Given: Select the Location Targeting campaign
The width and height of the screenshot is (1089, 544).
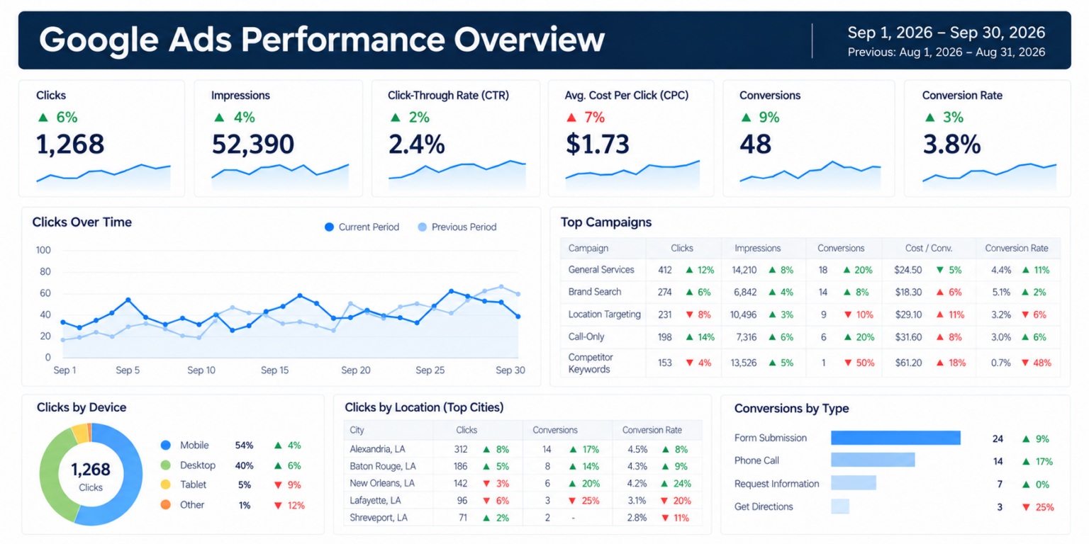Looking at the screenshot, I should 810,314.
